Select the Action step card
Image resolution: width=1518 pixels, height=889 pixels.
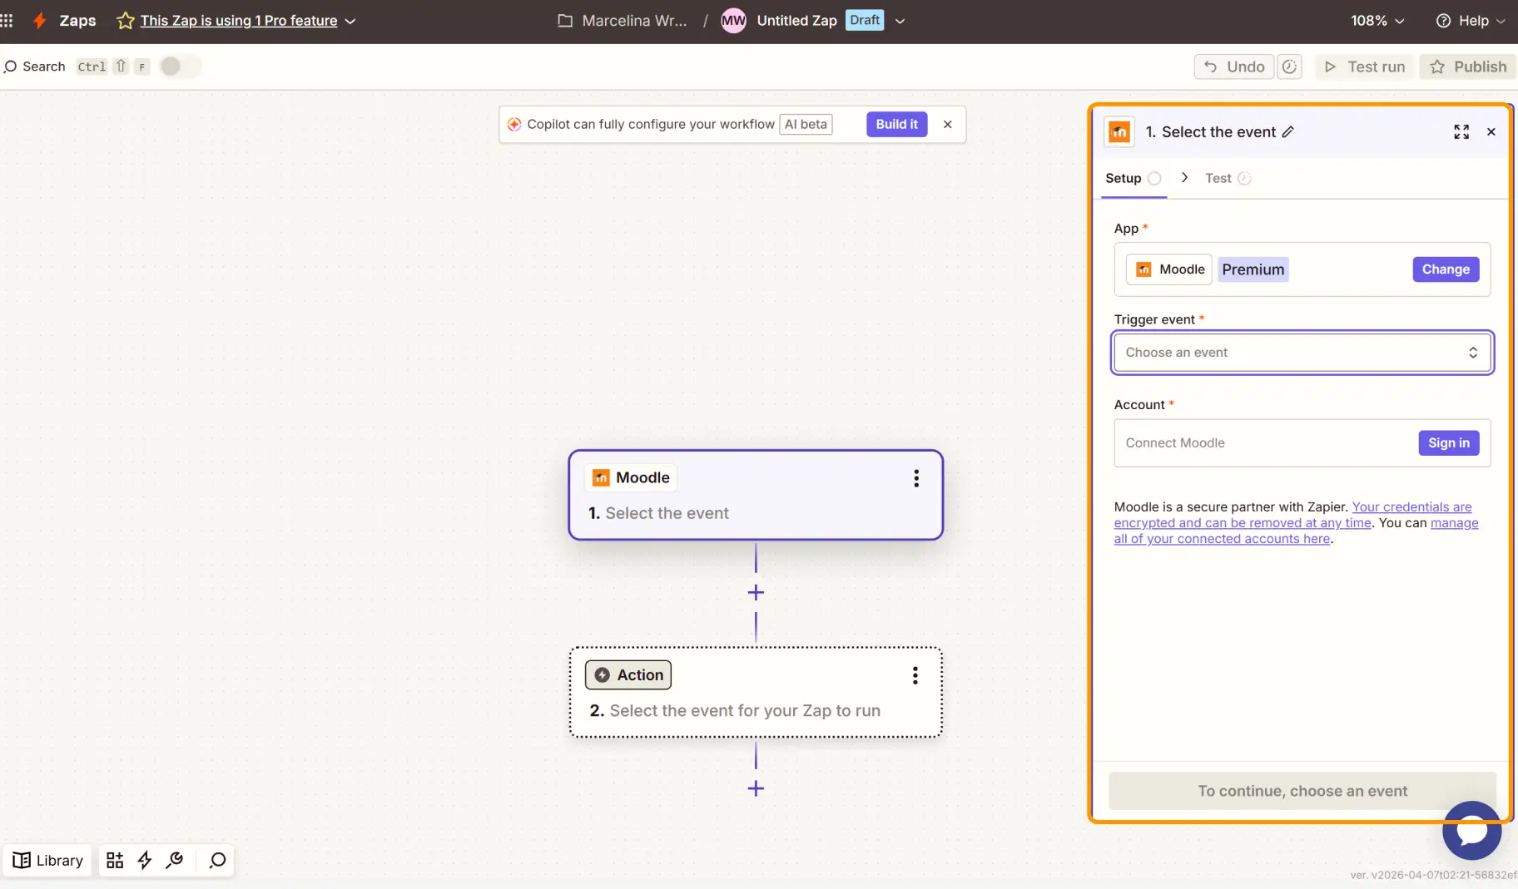point(756,692)
